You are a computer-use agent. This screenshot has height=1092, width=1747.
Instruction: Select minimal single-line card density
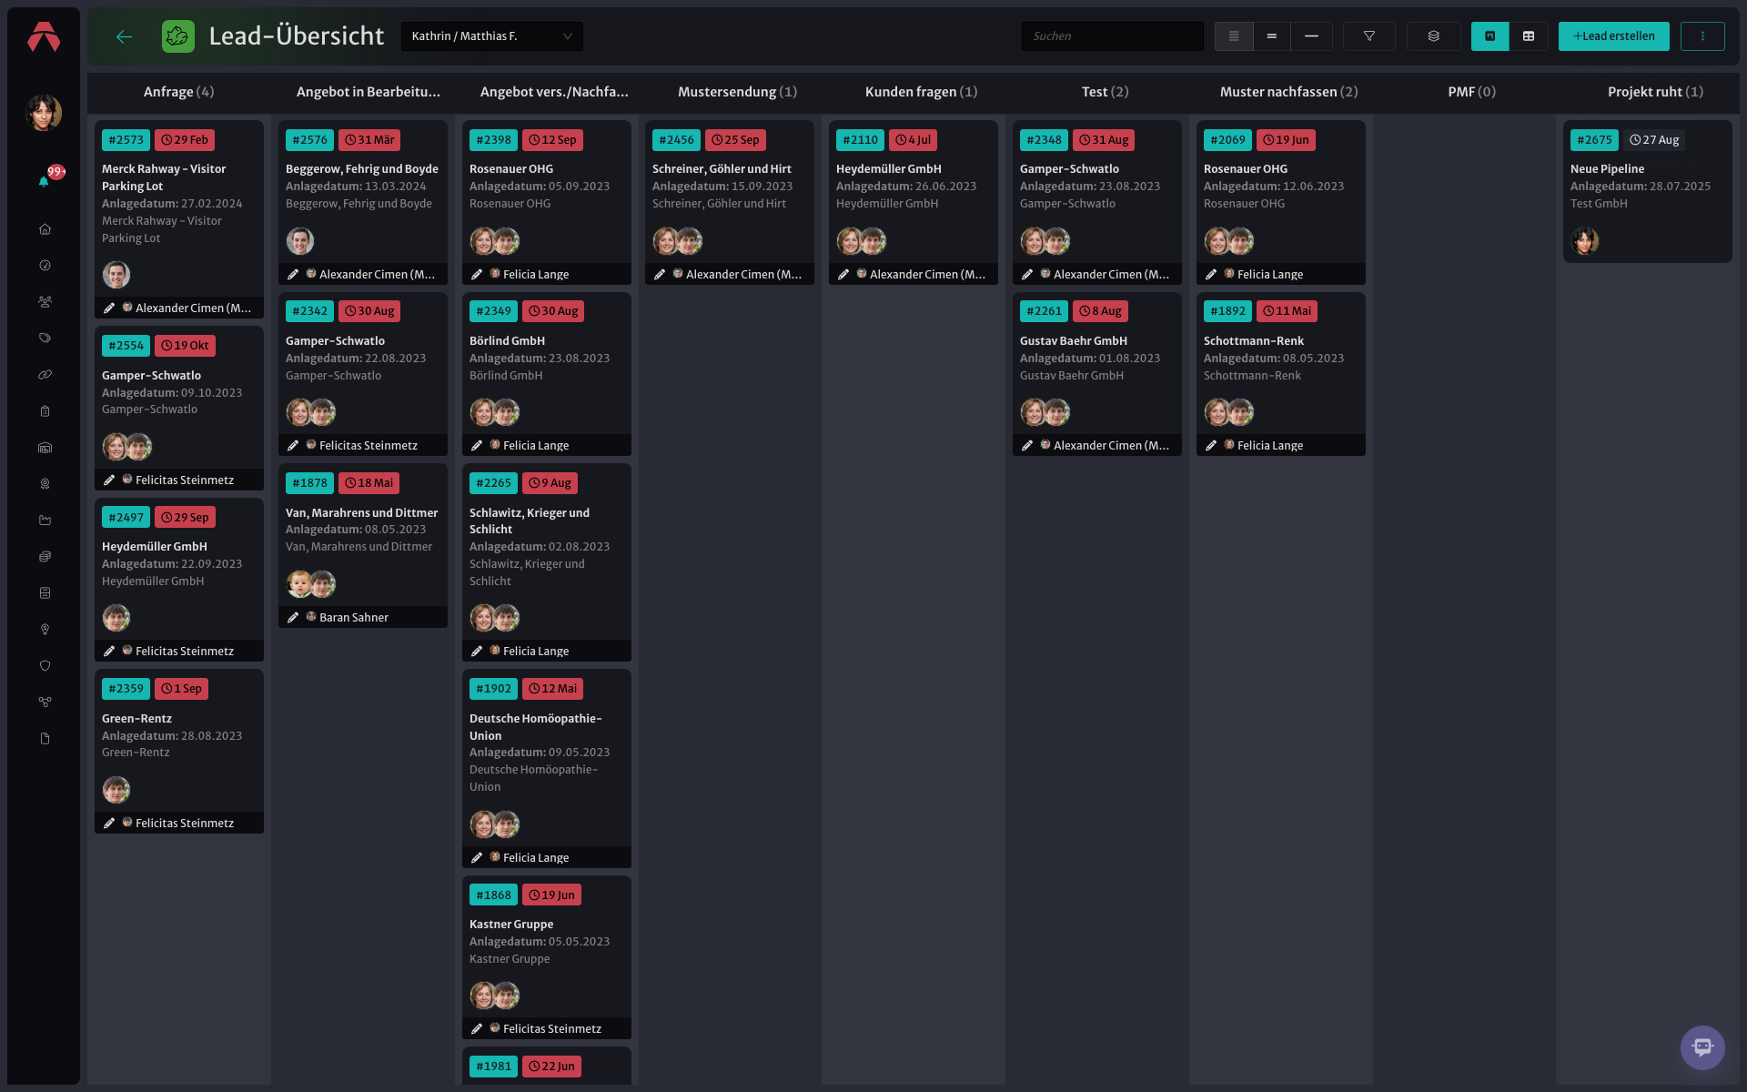pos(1311,36)
